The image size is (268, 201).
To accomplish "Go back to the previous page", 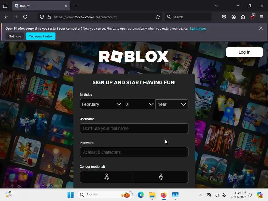I will point(6,17).
